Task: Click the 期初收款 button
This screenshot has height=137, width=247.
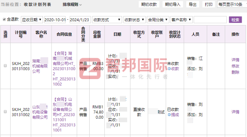Action: click(149, 5)
